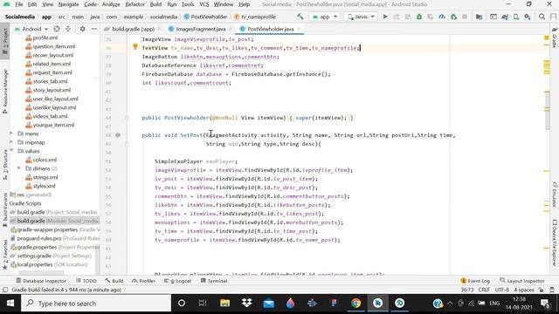Switch to build.gradle (app) tab
559x314 pixels.
tap(133, 29)
